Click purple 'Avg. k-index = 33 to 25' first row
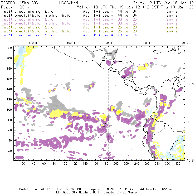Viewport: 195px width, 195px height. 110,19
